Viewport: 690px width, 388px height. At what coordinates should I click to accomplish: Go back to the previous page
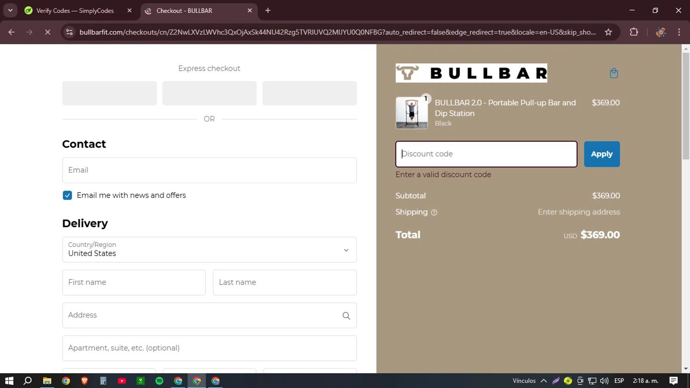point(11,32)
